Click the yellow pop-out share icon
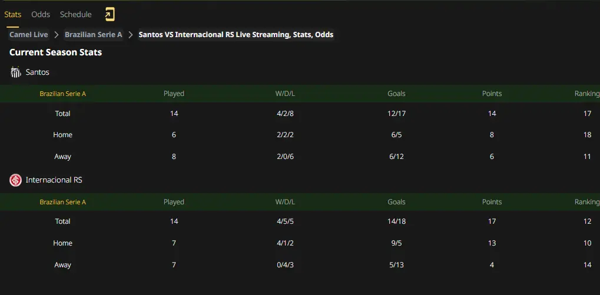This screenshot has height=295, width=600. pos(110,15)
